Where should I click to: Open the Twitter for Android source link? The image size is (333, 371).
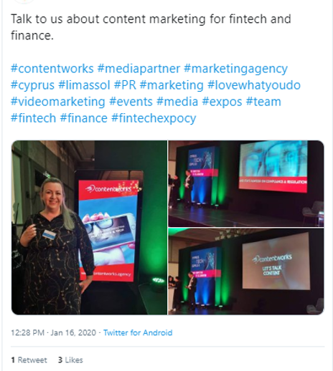point(138,333)
